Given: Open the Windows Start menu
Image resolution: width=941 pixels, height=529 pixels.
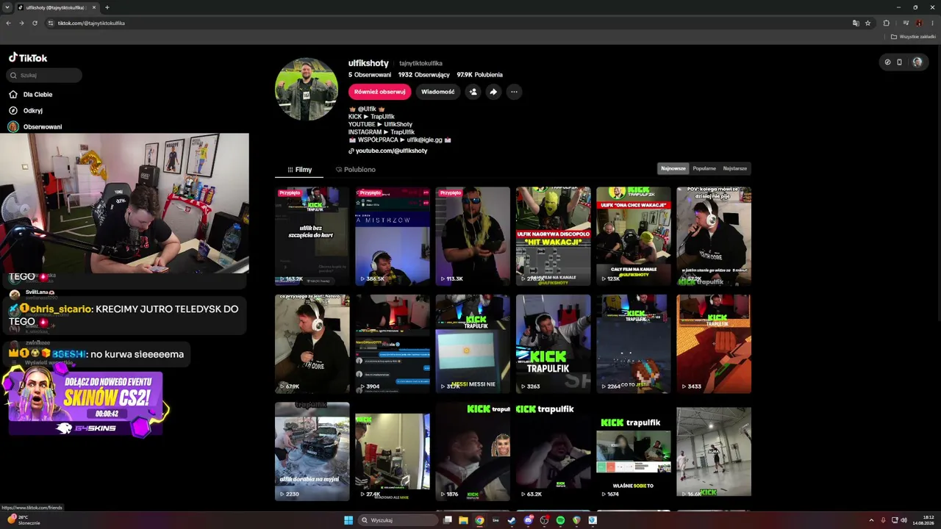Looking at the screenshot, I should pyautogui.click(x=348, y=520).
